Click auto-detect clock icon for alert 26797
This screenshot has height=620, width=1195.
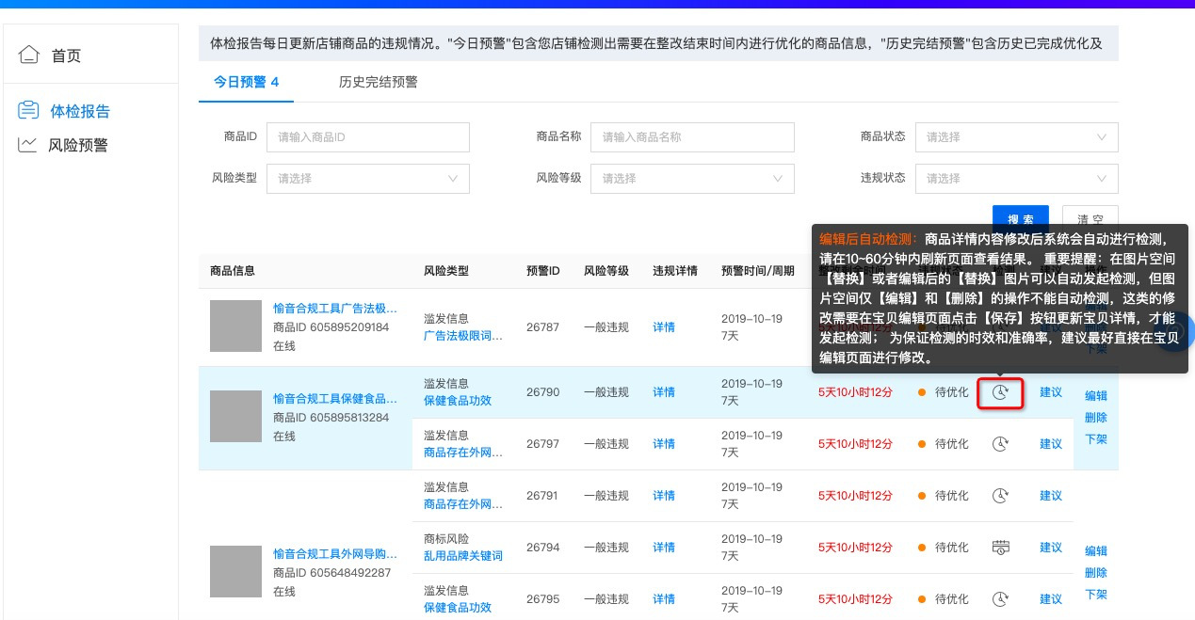(1000, 444)
